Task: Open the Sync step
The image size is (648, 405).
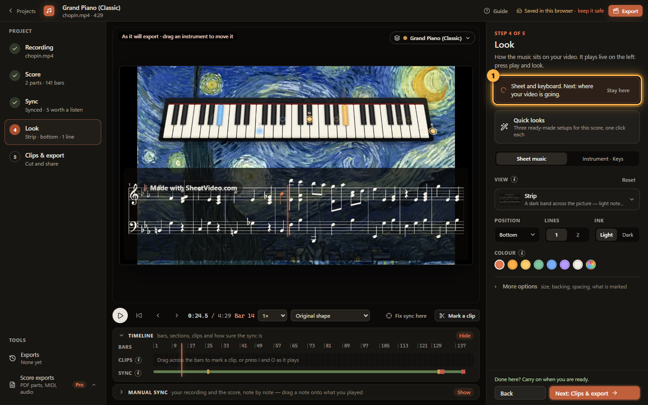Action: [x=53, y=105]
